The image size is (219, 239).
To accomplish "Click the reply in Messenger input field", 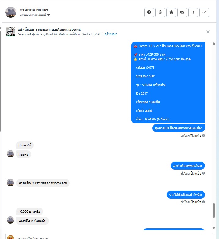I will tap(109, 236).
